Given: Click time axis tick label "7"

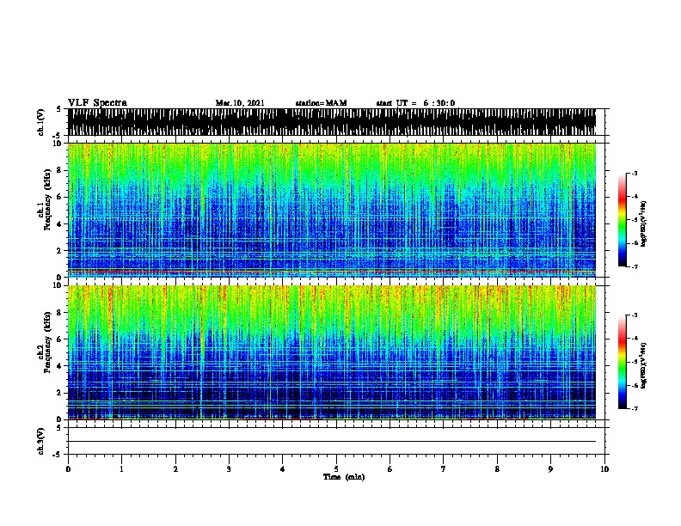Looking at the screenshot, I should coord(444,469).
